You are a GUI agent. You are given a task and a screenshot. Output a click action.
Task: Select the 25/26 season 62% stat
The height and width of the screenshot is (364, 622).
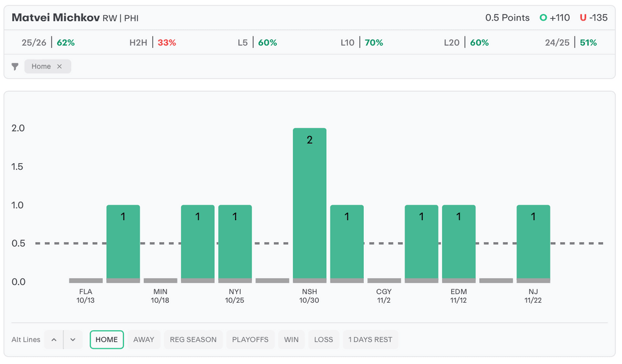tap(48, 42)
